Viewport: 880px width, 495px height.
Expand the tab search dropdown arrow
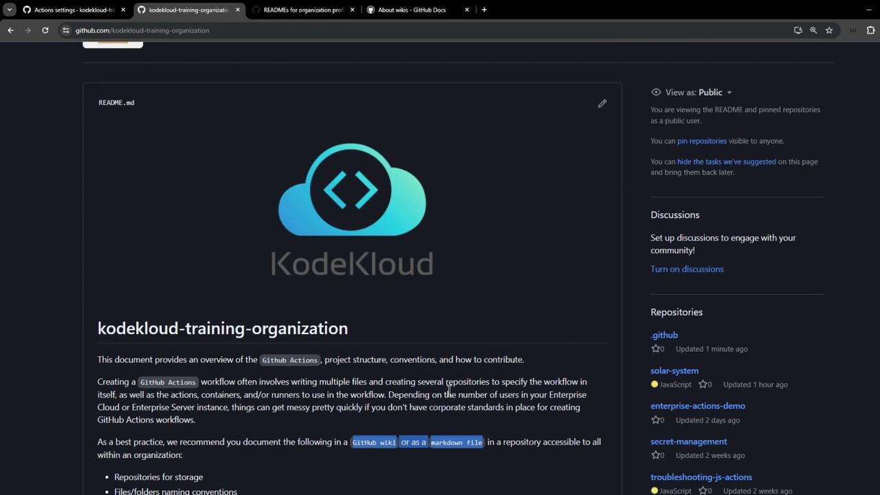pyautogui.click(x=10, y=10)
